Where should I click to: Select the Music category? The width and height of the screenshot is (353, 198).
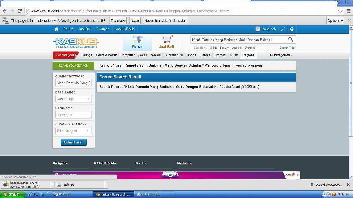point(234,55)
